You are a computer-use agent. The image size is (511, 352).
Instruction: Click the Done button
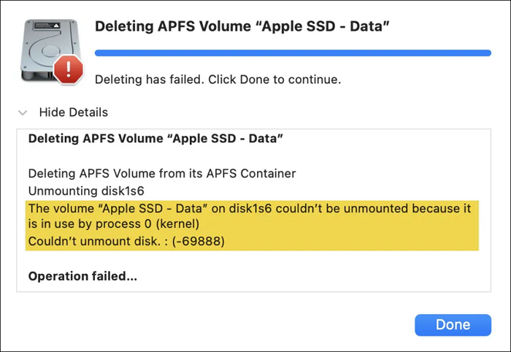click(x=453, y=325)
